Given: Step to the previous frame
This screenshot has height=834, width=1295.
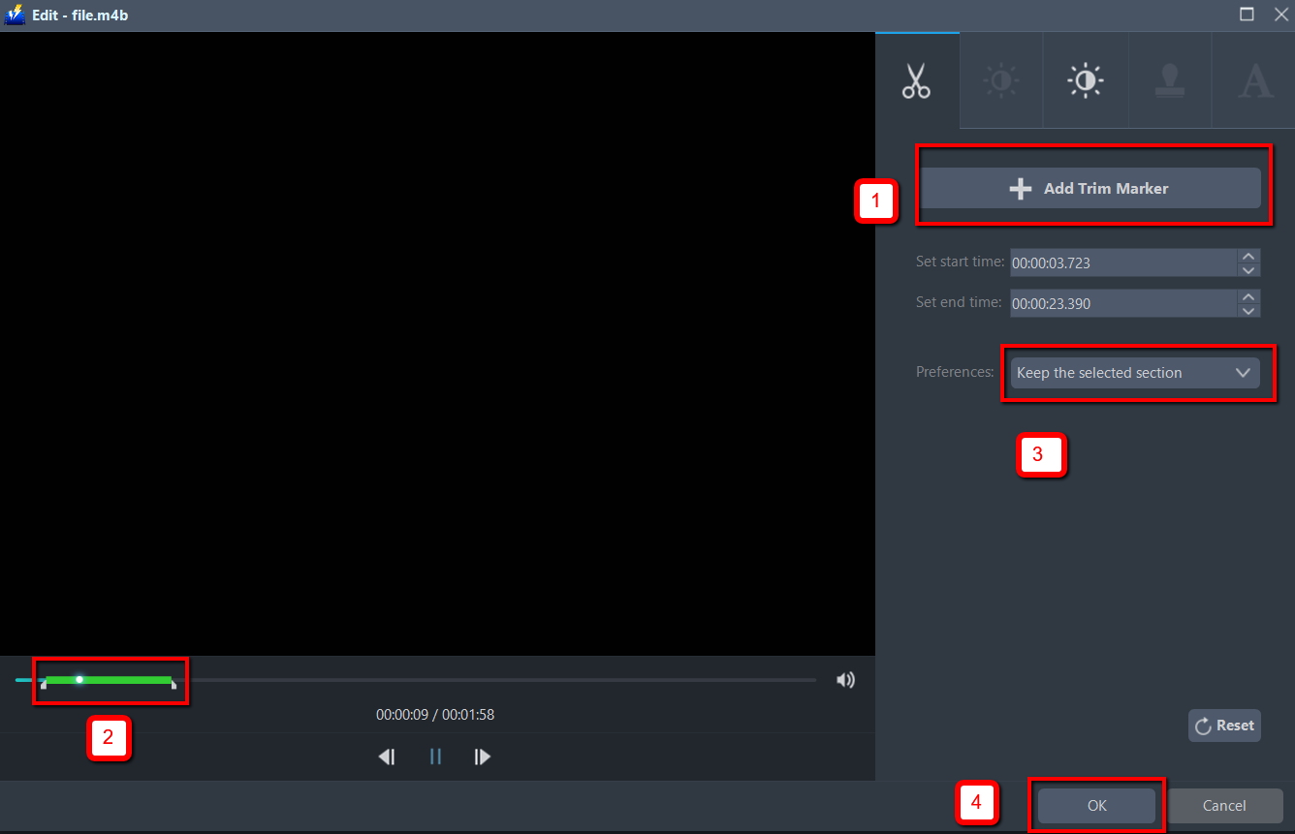Looking at the screenshot, I should point(387,757).
